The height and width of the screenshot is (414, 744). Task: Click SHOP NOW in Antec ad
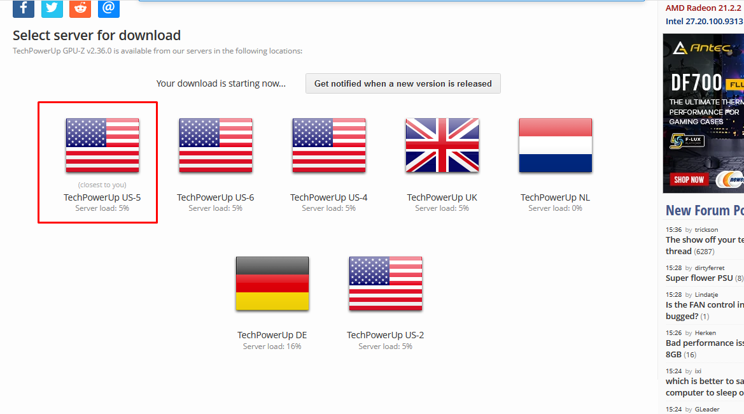(689, 180)
